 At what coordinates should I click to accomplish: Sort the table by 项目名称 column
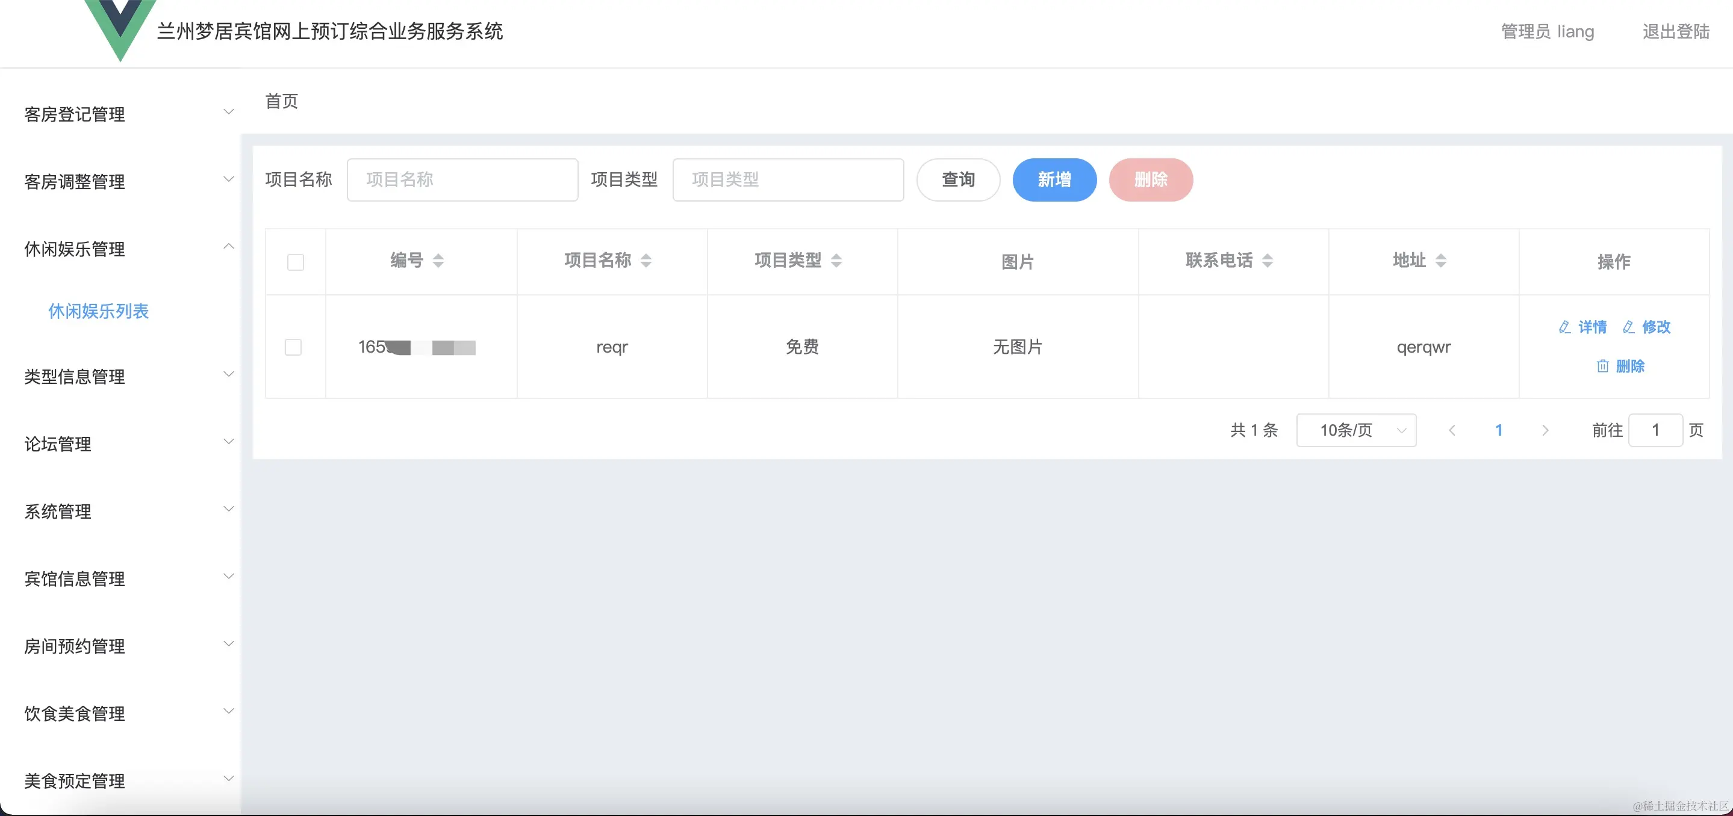tap(647, 262)
